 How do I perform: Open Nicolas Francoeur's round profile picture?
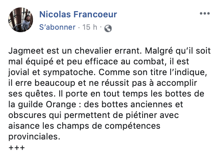21,20
